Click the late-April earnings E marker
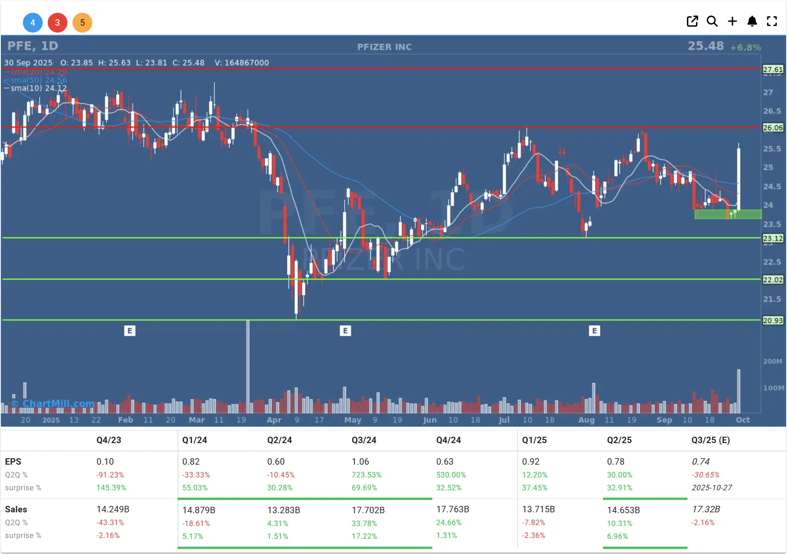The image size is (787, 554). [345, 330]
